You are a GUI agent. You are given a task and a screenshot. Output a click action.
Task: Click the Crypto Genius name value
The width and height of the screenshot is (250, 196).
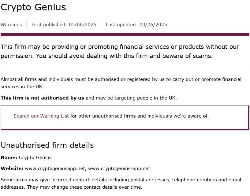click(x=35, y=158)
